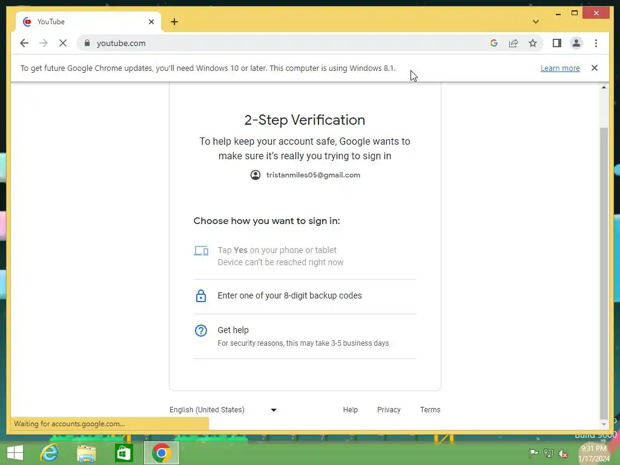Open the Windows Start button

click(x=15, y=453)
